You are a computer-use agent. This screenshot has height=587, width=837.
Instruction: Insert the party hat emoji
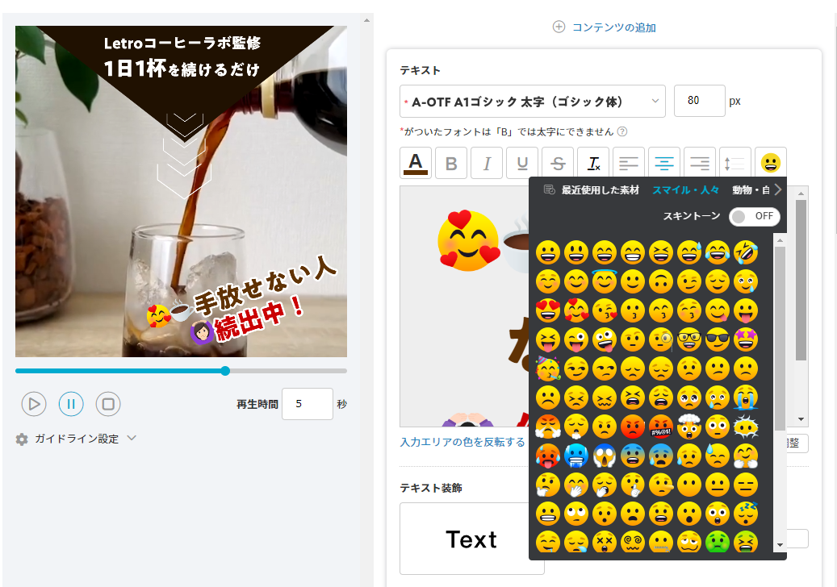pyautogui.click(x=548, y=368)
